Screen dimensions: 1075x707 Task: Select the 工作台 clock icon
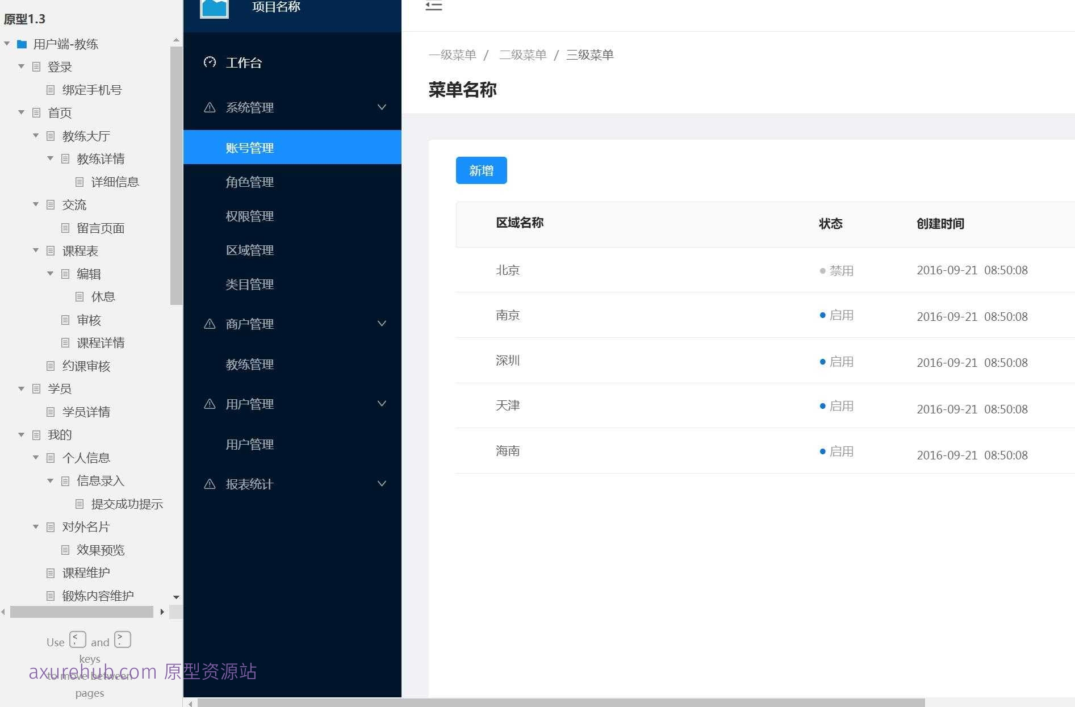click(210, 62)
